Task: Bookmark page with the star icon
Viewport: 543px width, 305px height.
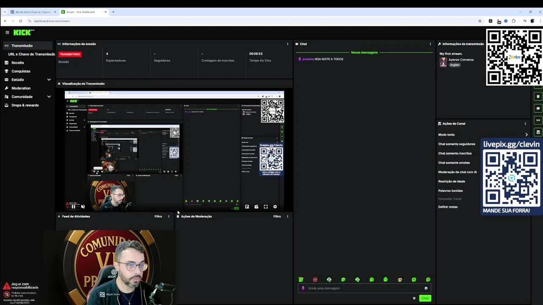Action: (480, 21)
